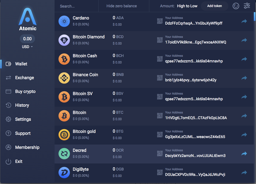This screenshot has width=256, height=184.
Task: Click the share arrow for Bitcoin gold
Action: tap(244, 135)
